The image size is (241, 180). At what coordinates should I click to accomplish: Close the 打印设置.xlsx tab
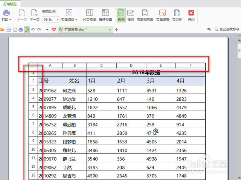click(x=110, y=29)
